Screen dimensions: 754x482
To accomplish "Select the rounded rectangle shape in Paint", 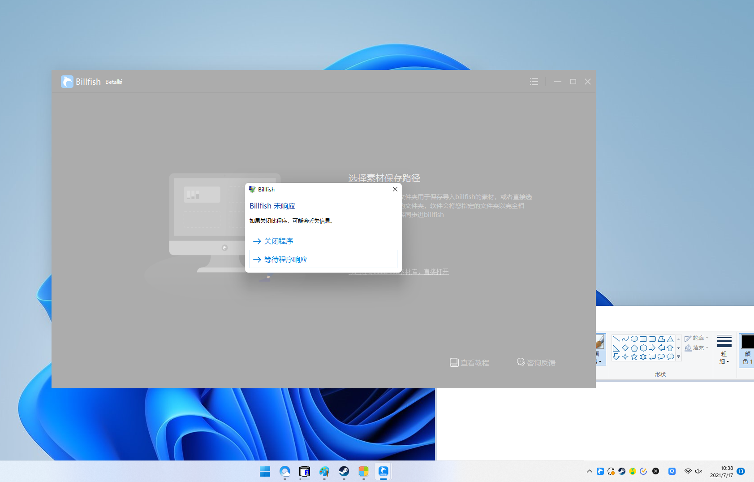I will coord(652,339).
